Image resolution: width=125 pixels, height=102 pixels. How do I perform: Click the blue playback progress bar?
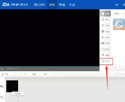tap(50, 67)
